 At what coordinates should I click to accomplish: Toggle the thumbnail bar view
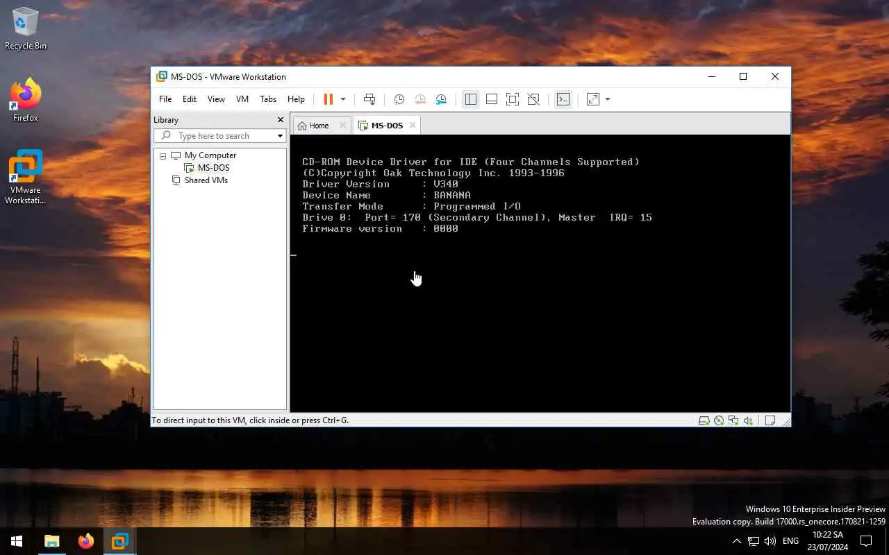(x=492, y=99)
